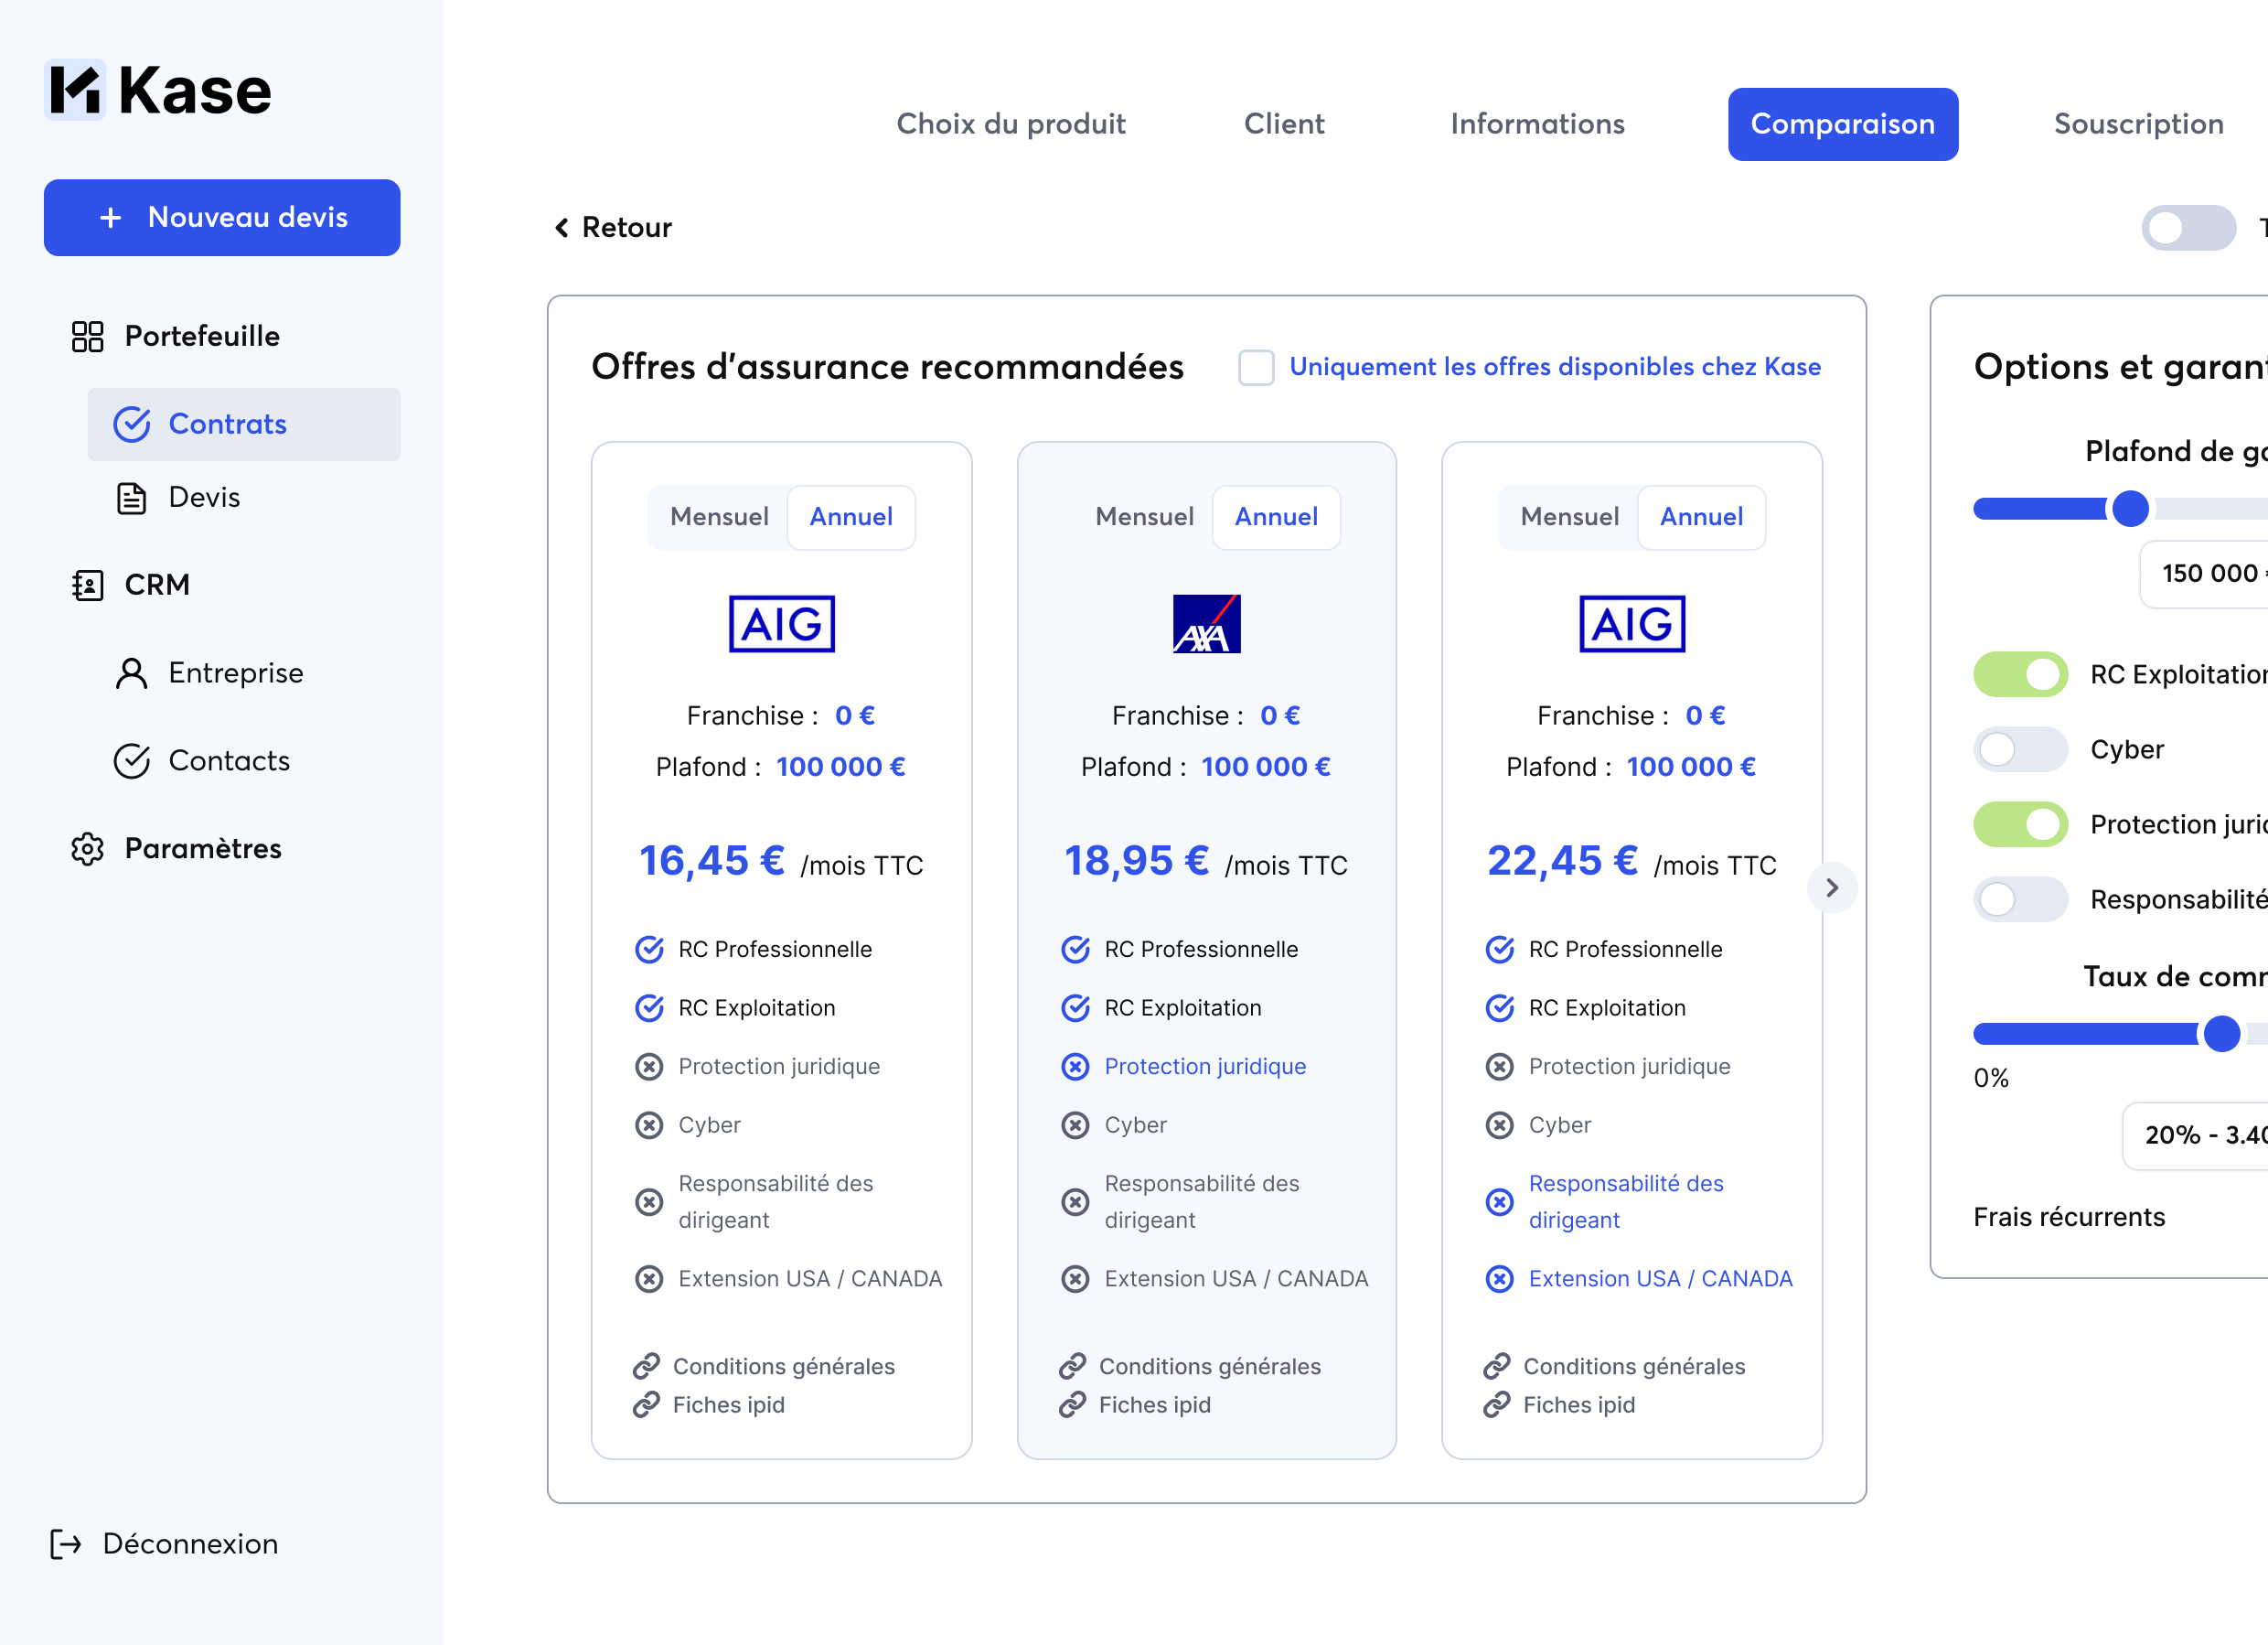This screenshot has height=1645, width=2268.
Task: Click the Entreprise person icon
Action: point(132,673)
